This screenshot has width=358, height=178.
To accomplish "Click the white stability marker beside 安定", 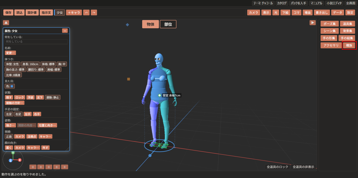I will coord(160,95).
